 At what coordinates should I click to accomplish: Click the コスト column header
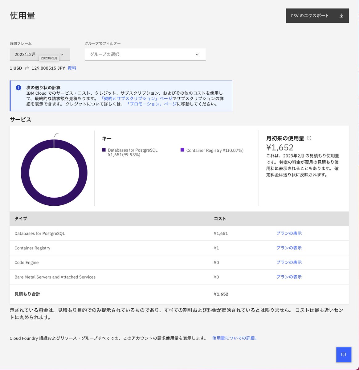(220, 219)
